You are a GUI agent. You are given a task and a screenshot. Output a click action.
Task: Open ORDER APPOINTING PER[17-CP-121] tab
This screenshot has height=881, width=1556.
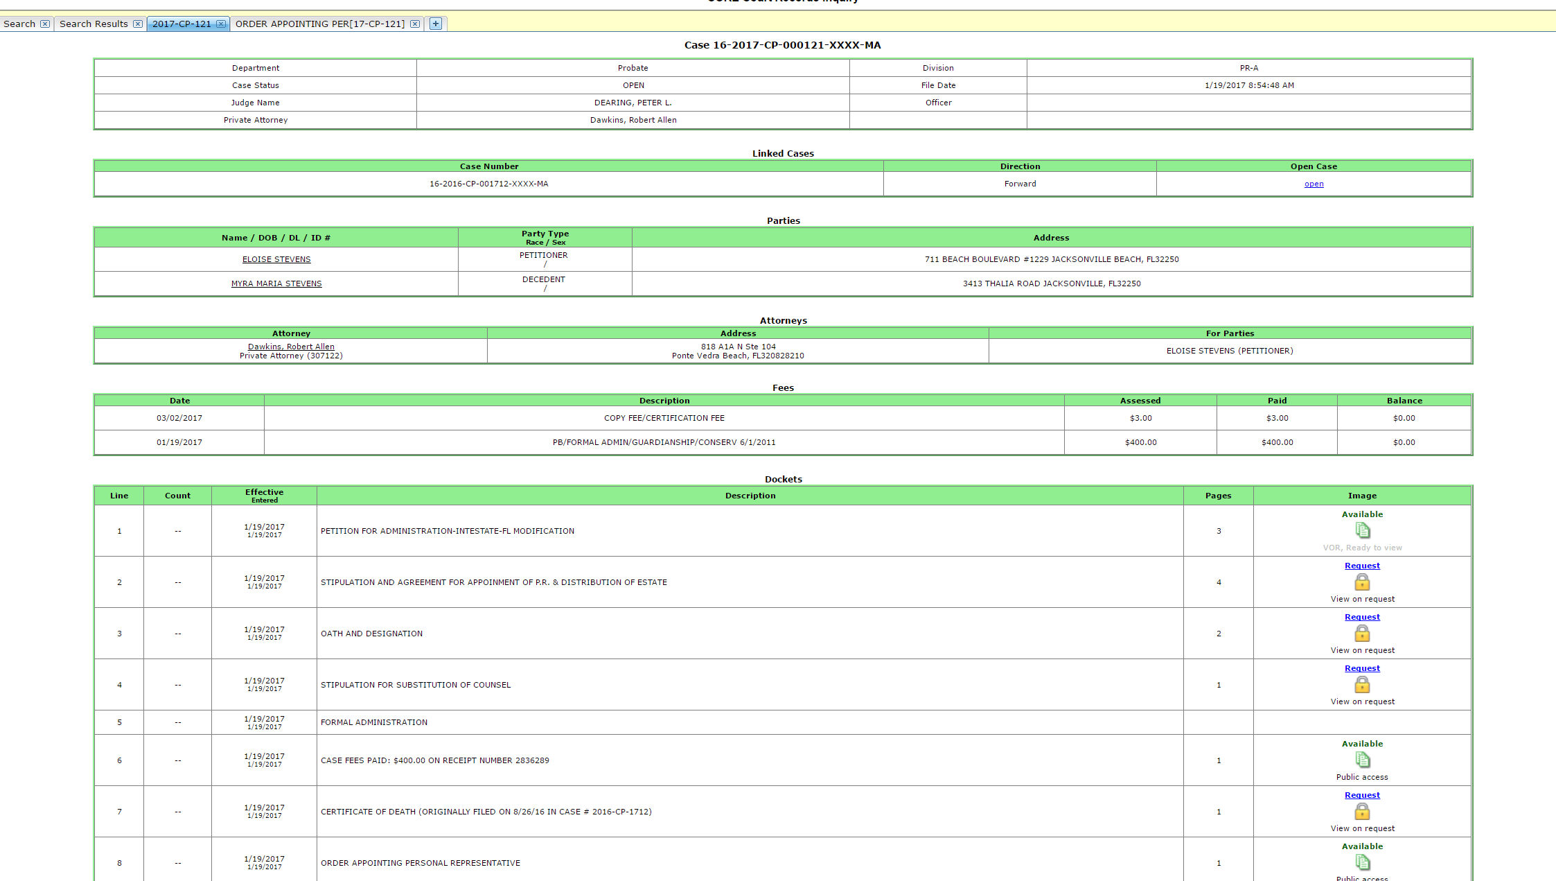pyautogui.click(x=320, y=24)
